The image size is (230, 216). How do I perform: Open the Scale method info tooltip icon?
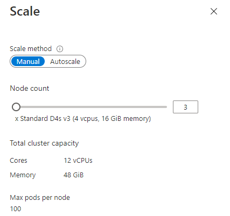coord(60,49)
